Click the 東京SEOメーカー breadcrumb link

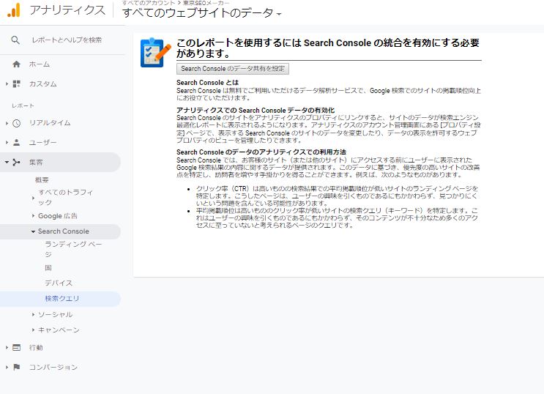[206, 3]
